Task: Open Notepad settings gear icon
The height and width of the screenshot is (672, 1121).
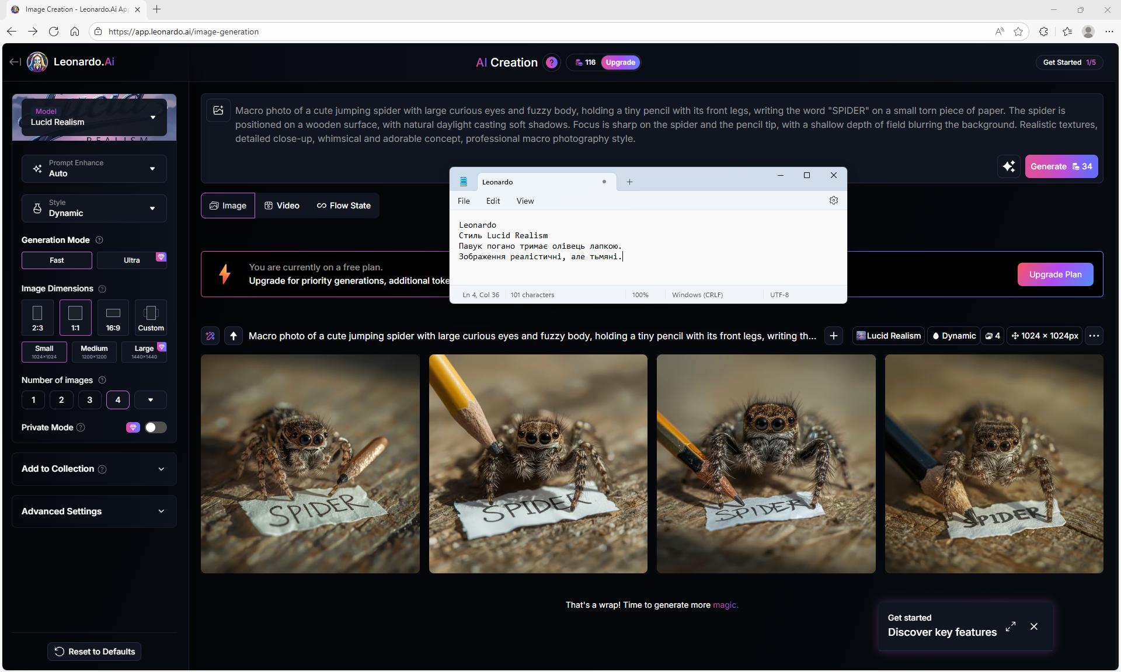Action: point(833,200)
